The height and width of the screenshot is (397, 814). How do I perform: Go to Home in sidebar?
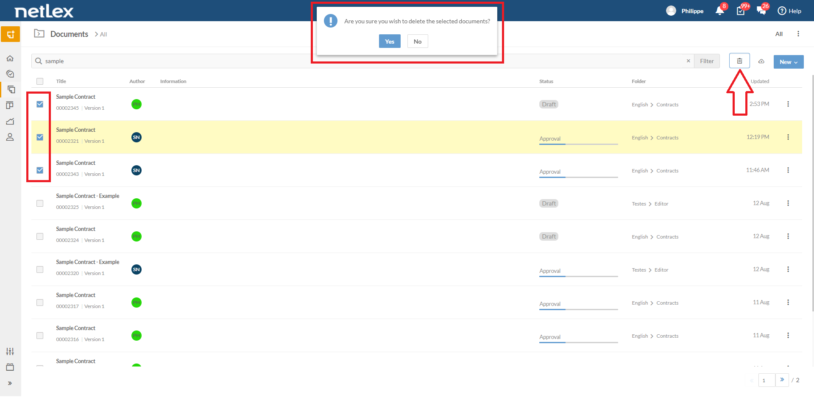tap(10, 58)
